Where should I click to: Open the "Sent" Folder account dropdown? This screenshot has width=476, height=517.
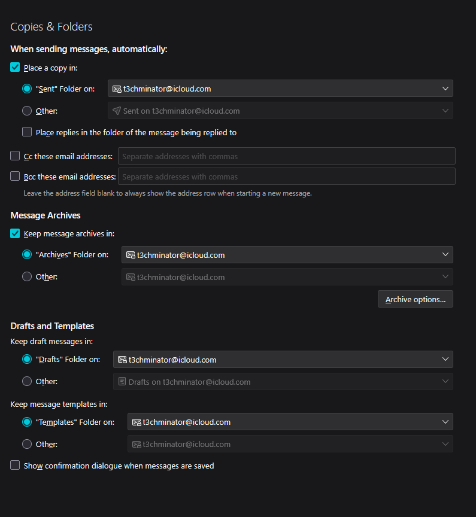point(280,89)
